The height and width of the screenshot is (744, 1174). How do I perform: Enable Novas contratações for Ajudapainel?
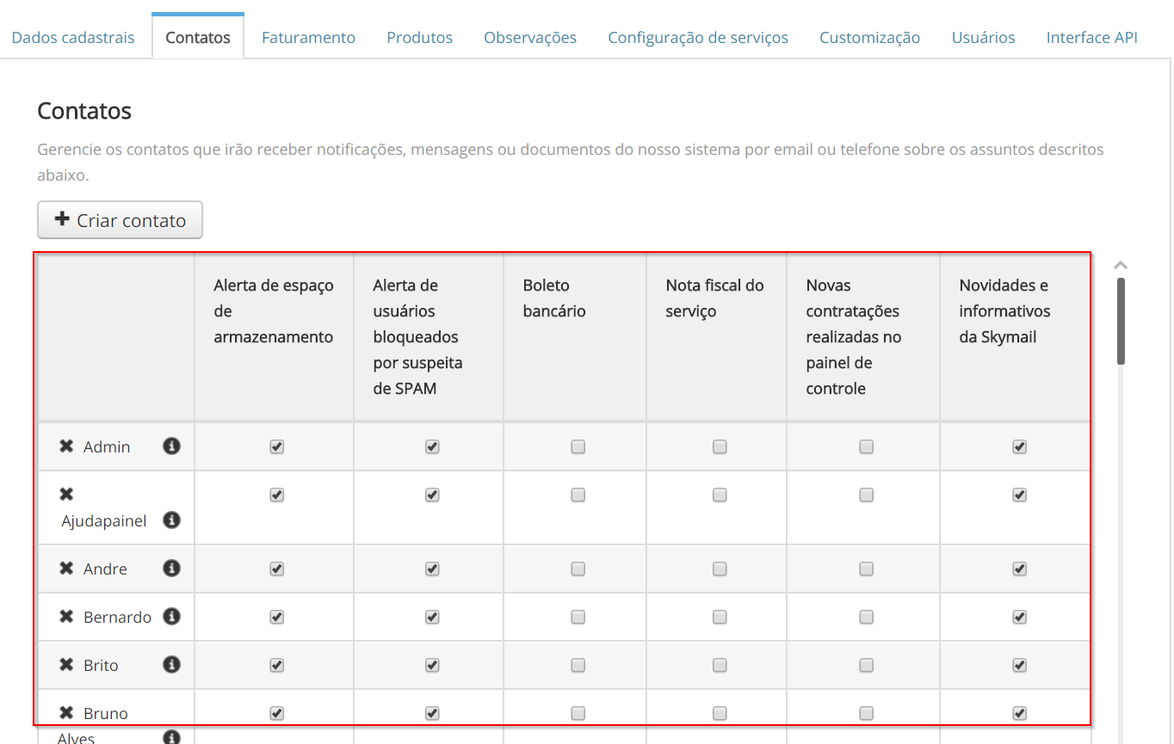867,495
